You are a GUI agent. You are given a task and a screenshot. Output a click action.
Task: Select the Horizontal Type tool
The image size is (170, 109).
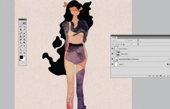(x=24, y=46)
